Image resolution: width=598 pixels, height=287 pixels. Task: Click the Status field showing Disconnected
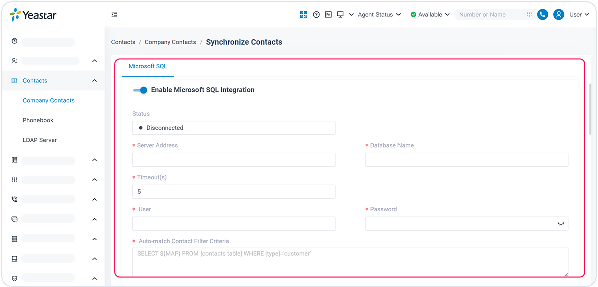[234, 128]
